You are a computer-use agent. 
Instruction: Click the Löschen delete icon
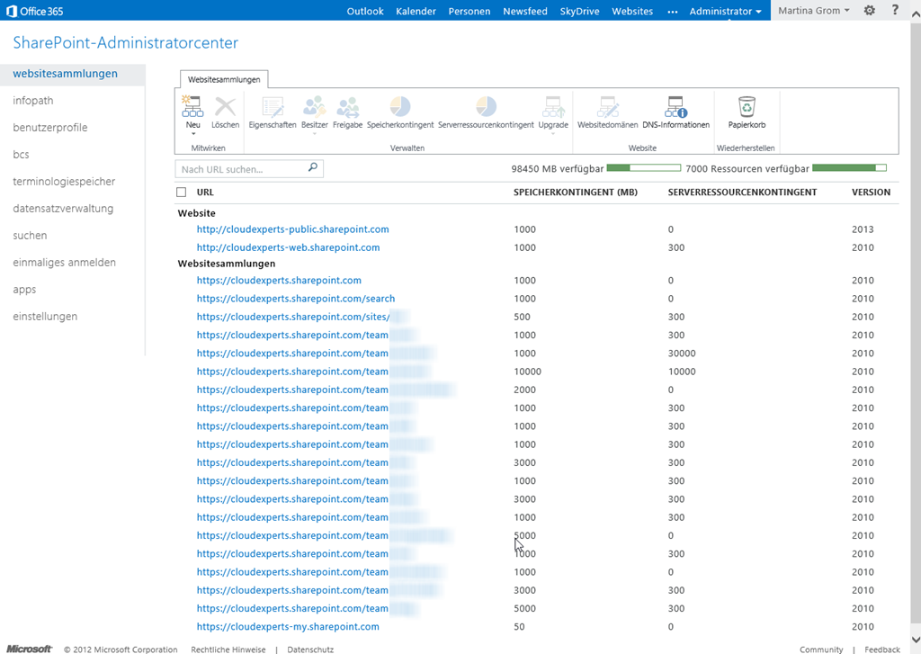point(225,108)
